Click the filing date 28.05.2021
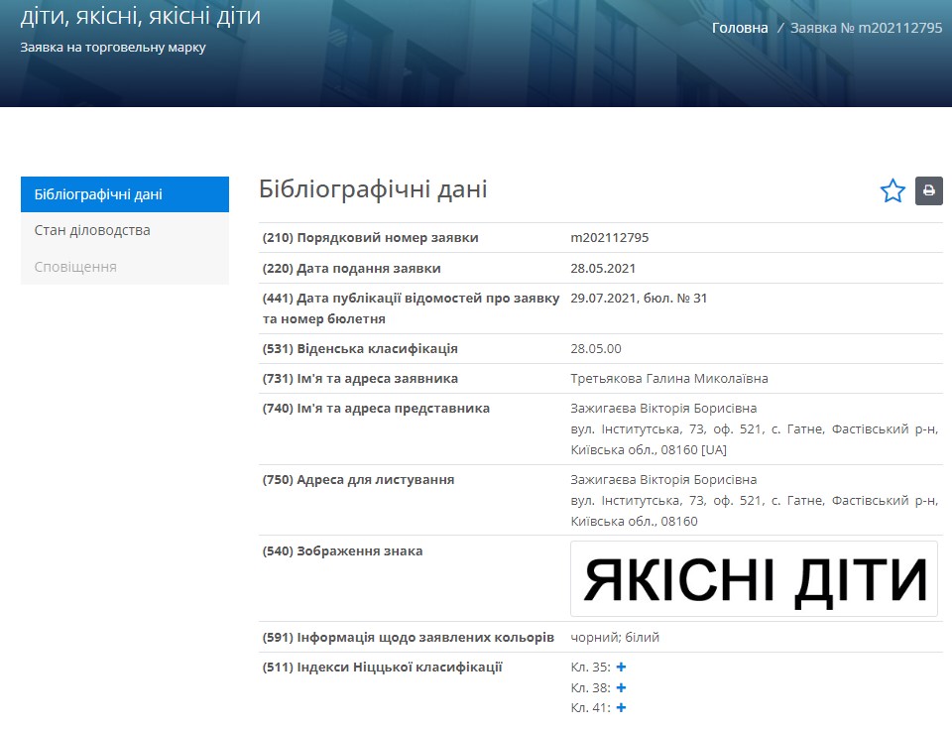 click(603, 268)
